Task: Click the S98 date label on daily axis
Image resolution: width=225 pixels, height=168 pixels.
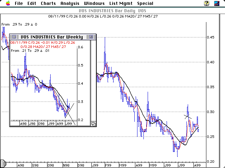Action: click(x=35, y=166)
